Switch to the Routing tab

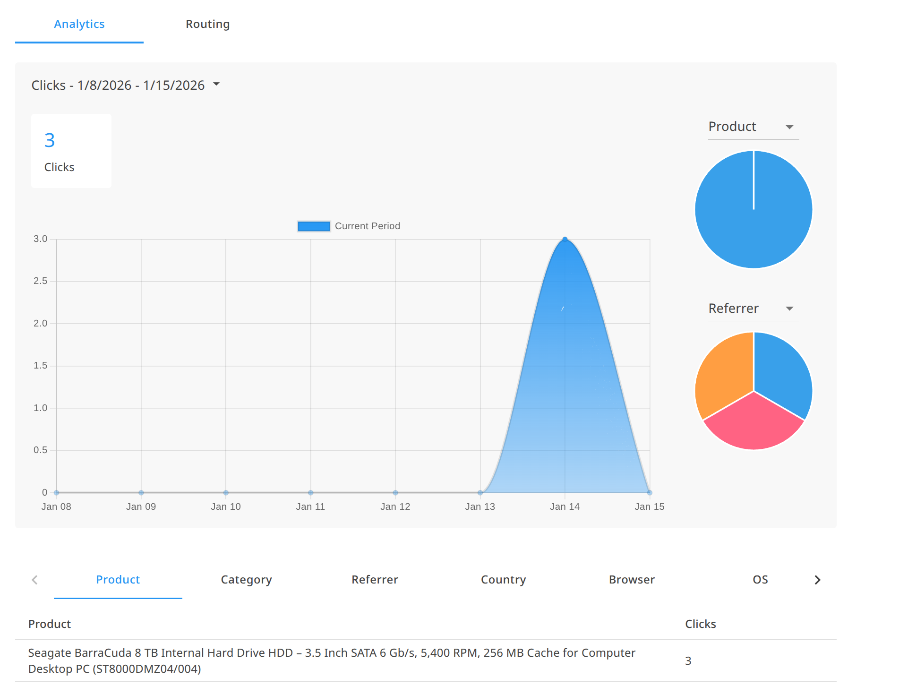pos(208,24)
